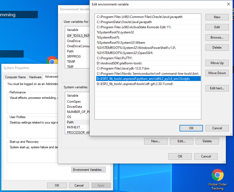234x192 pixels.
Task: Switch to Hardware tab in System Properties
Action: (x=35, y=77)
